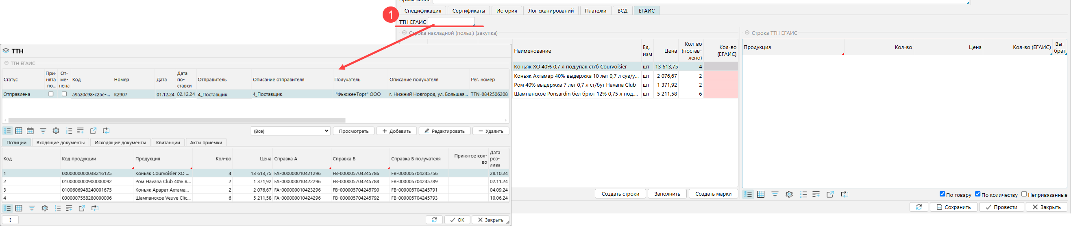
Task: Click the refresh icon button next to Сохранить
Action: 919,207
